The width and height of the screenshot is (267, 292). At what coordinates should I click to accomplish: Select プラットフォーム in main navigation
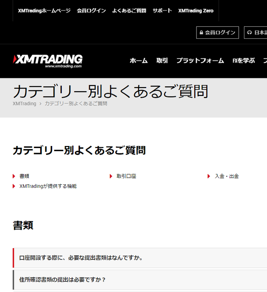[x=200, y=60]
